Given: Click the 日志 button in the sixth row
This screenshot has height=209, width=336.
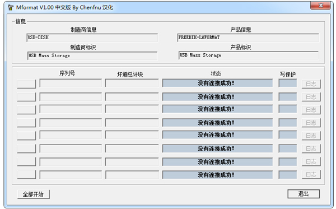Looking at the screenshot, I should tap(311, 148).
